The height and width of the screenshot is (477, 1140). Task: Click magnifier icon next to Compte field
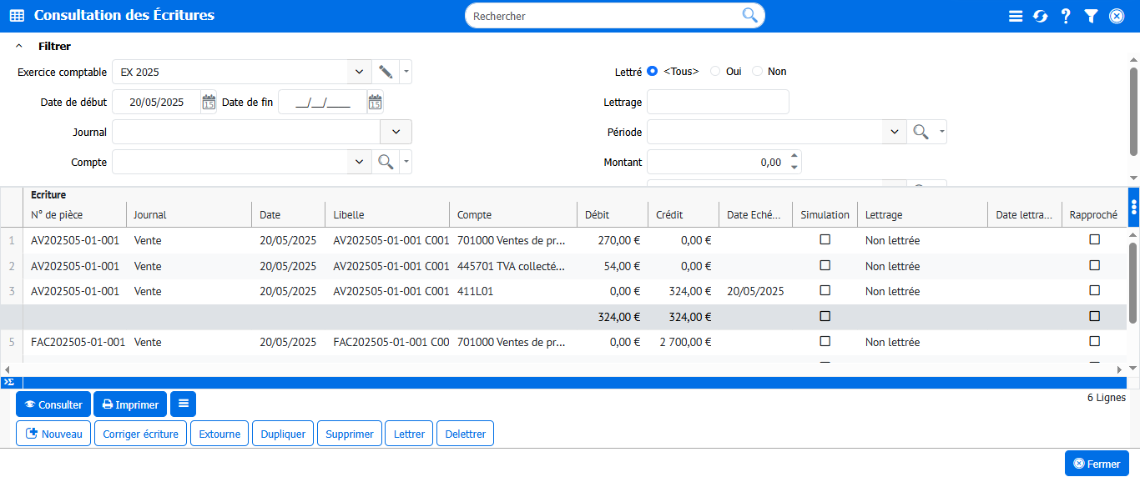tap(386, 162)
